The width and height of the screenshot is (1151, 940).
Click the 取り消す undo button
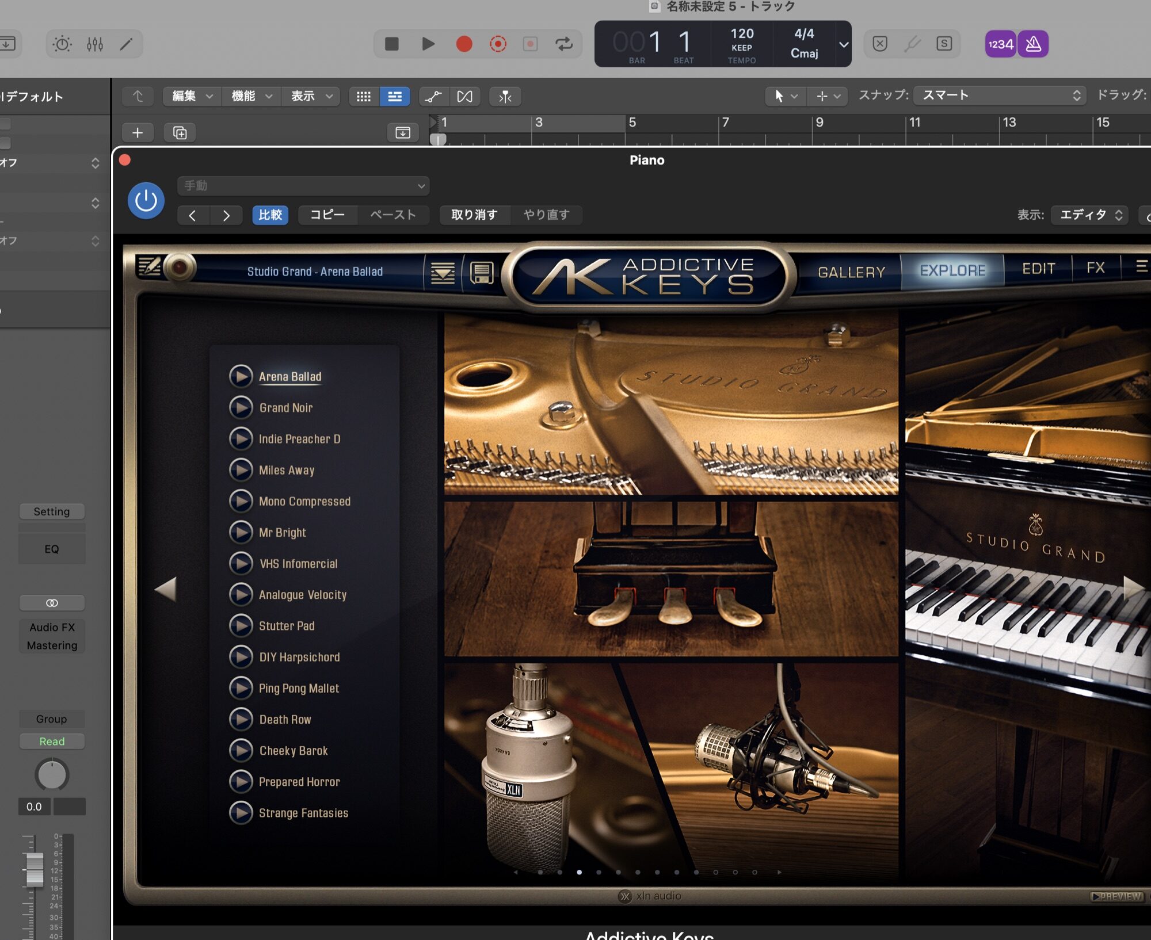(474, 215)
